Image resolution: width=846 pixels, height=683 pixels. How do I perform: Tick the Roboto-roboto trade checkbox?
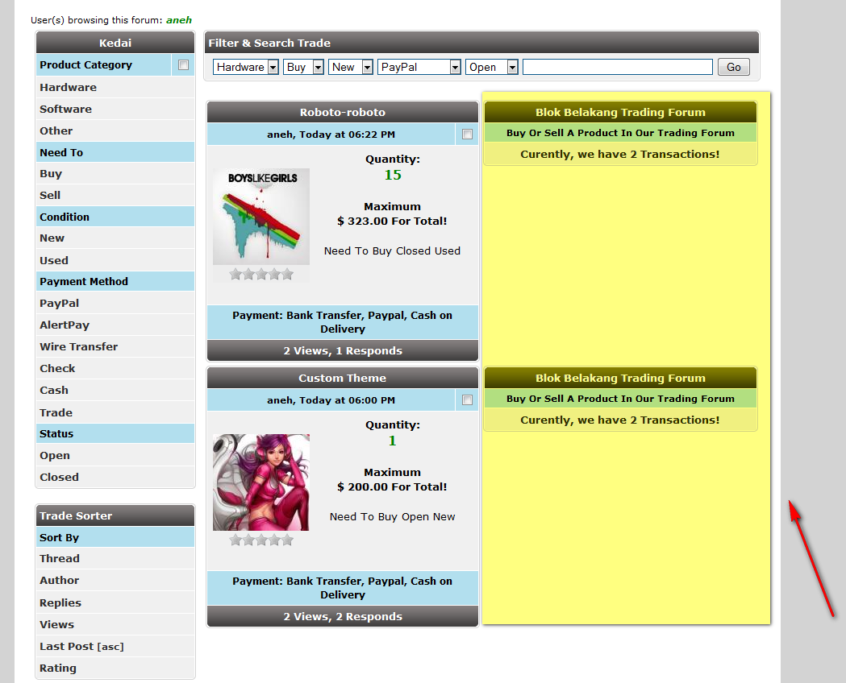click(x=467, y=135)
